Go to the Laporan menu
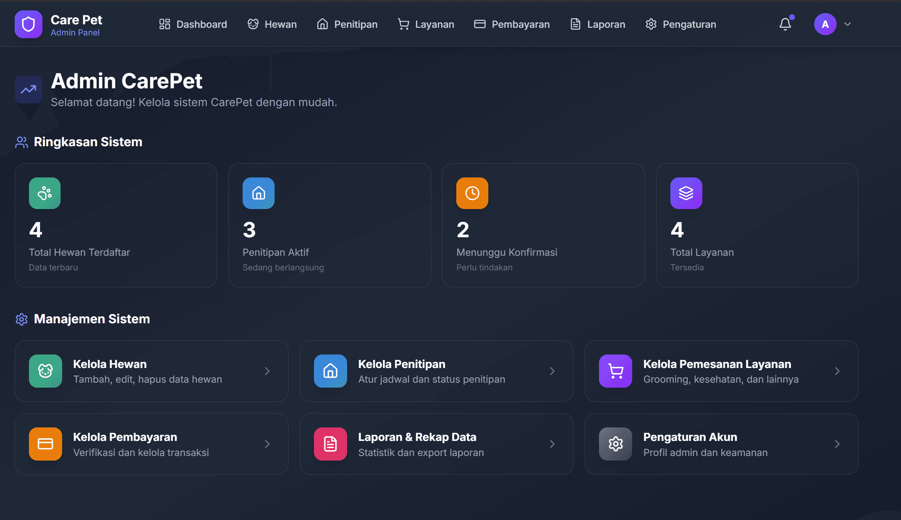This screenshot has width=901, height=520. [x=597, y=24]
